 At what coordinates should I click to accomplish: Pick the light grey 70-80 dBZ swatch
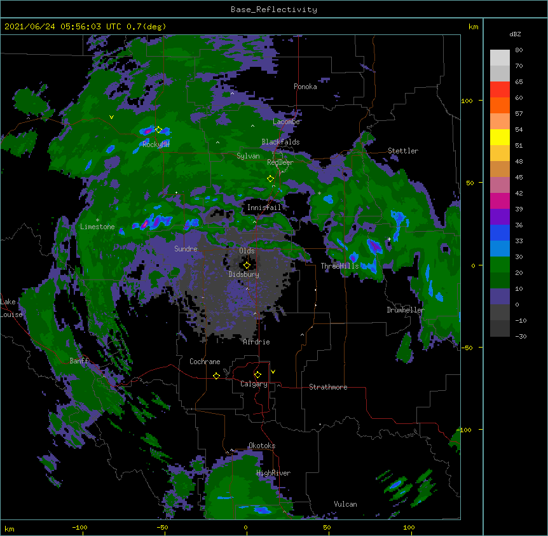[500, 58]
